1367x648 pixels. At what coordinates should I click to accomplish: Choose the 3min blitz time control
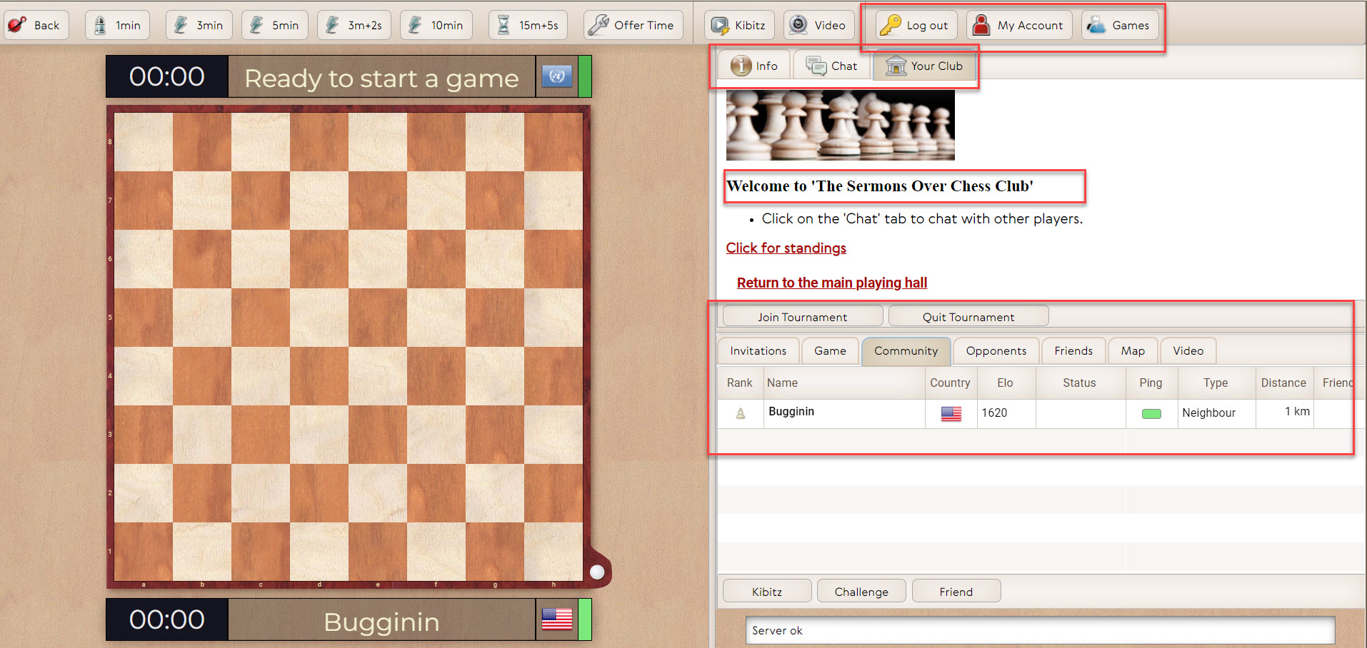[199, 25]
